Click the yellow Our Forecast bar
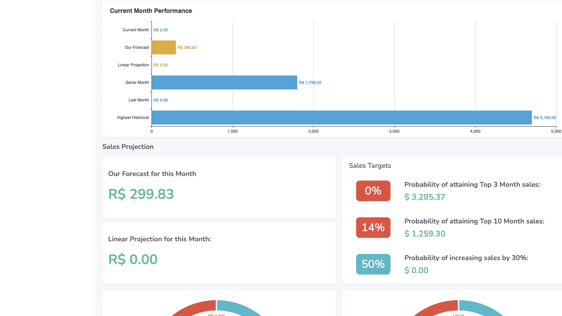Image resolution: width=562 pixels, height=316 pixels. pyautogui.click(x=164, y=47)
